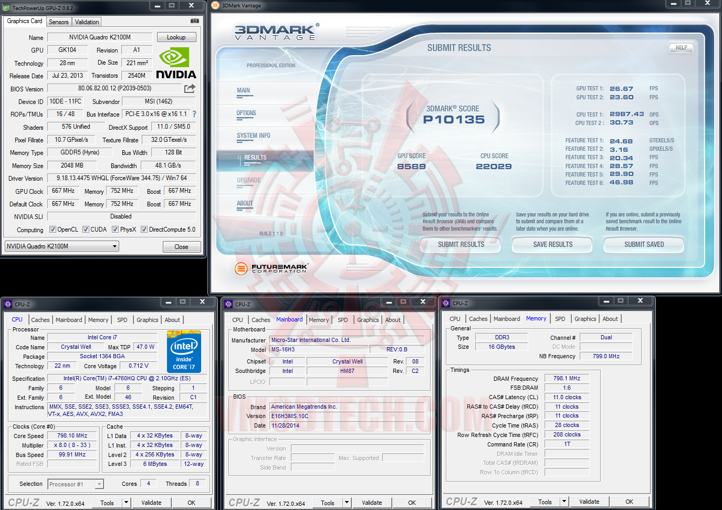Click the 3DMark score P10135
The image size is (722, 510).
point(454,120)
